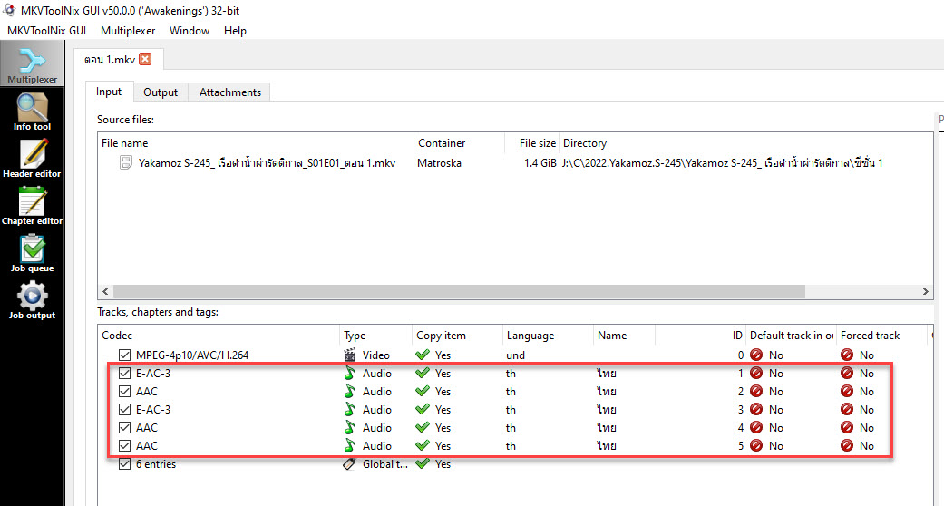Click the 'Global t...' type cell
Screen dimensions: 944x506
click(385, 464)
